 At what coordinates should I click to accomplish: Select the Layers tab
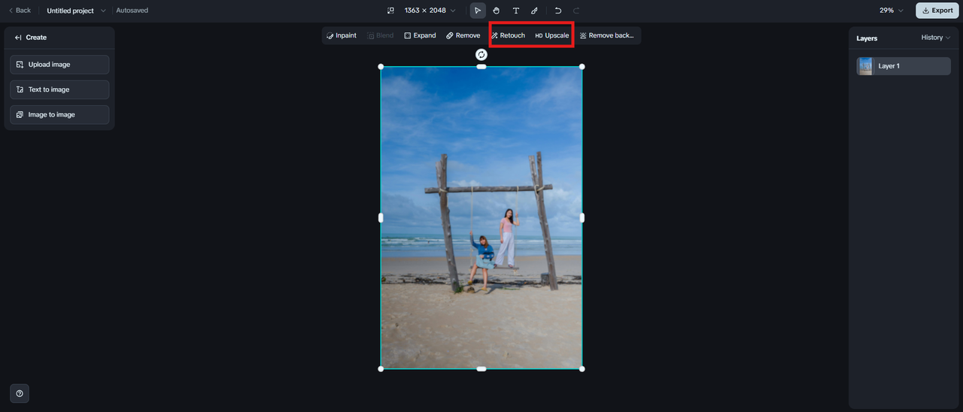click(867, 38)
